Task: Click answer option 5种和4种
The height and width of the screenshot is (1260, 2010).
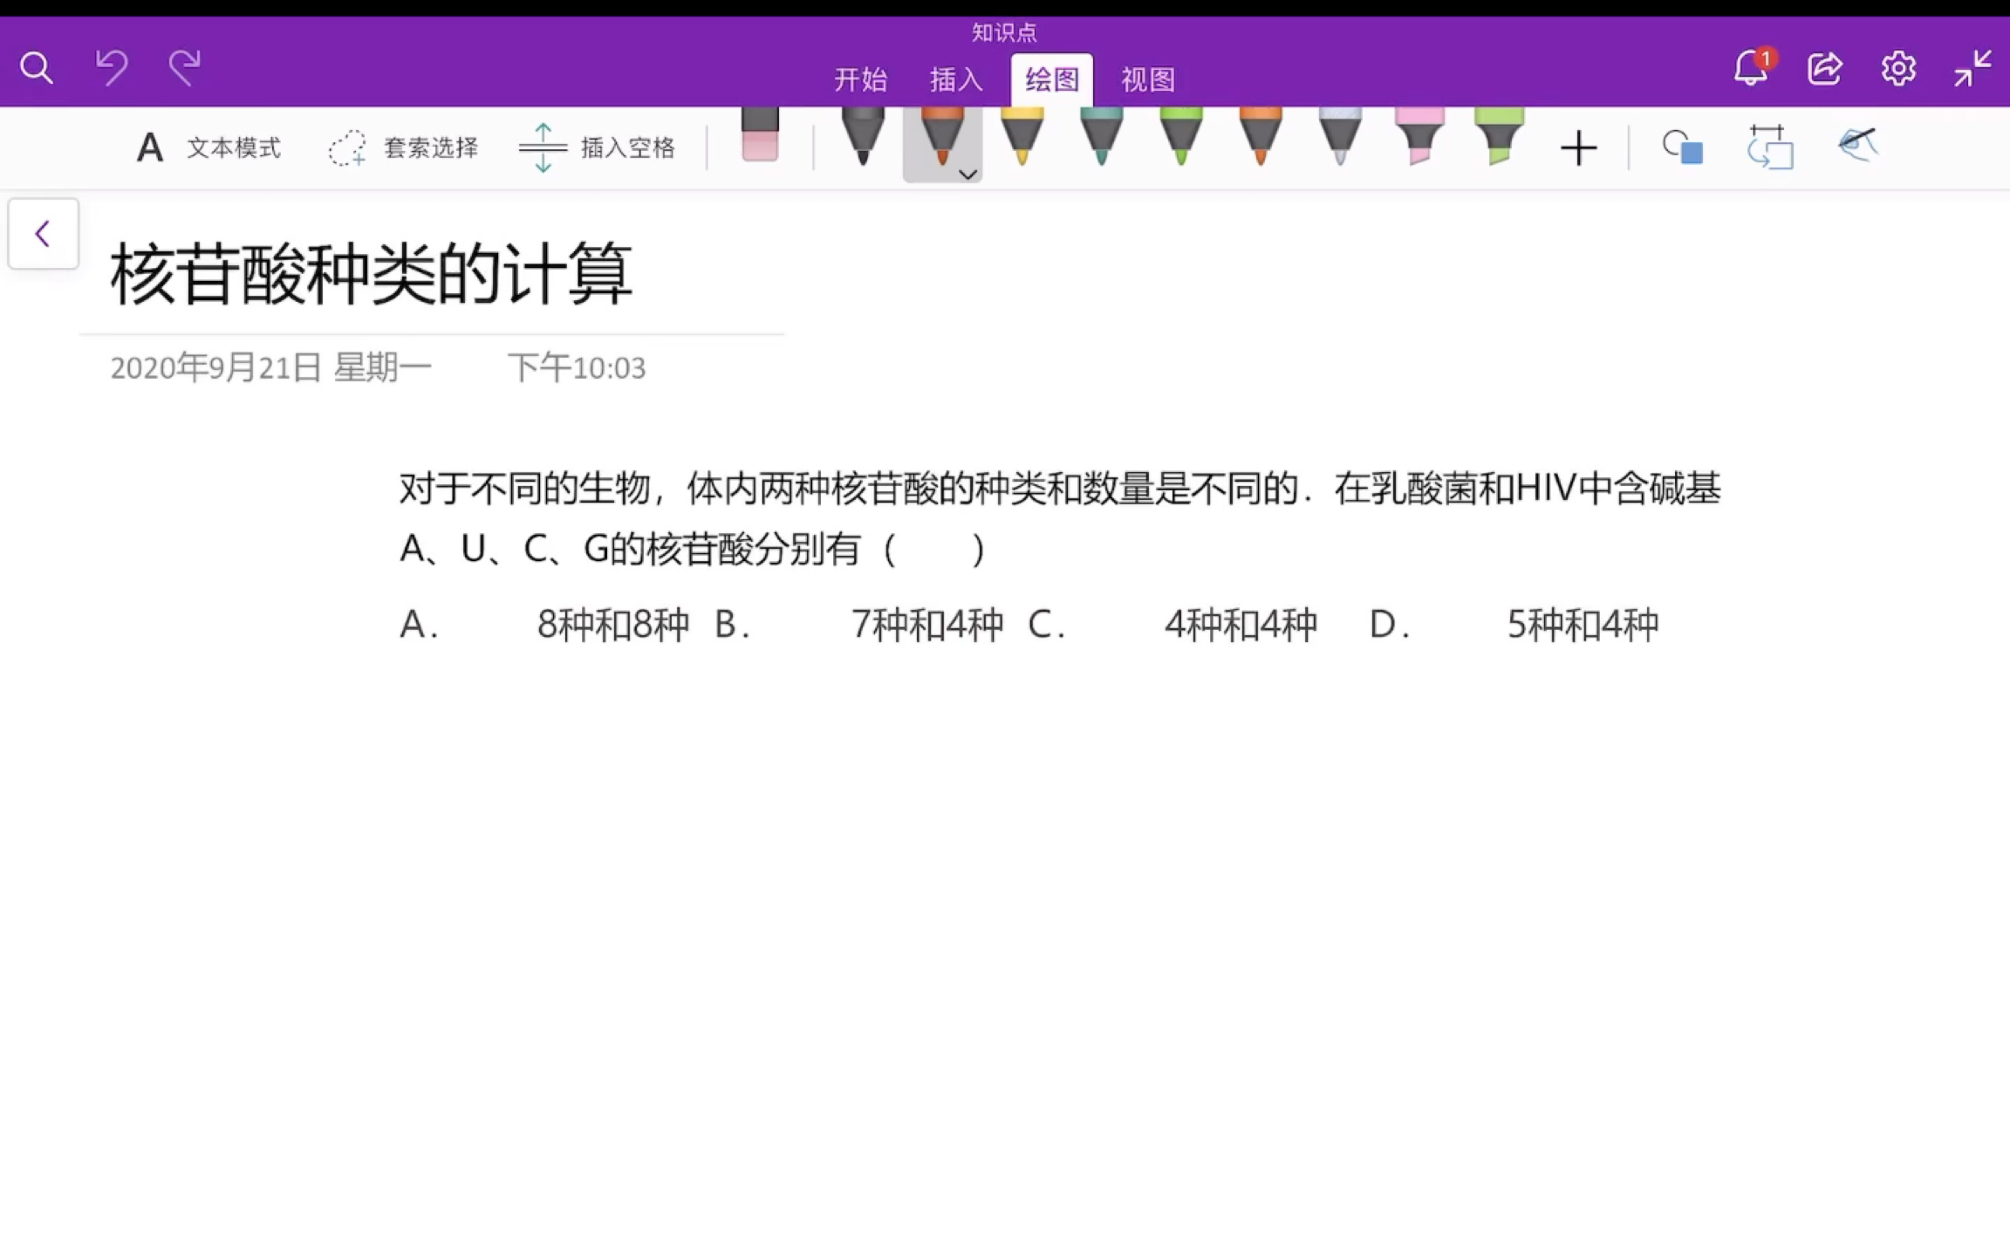Action: pyautogui.click(x=1583, y=625)
